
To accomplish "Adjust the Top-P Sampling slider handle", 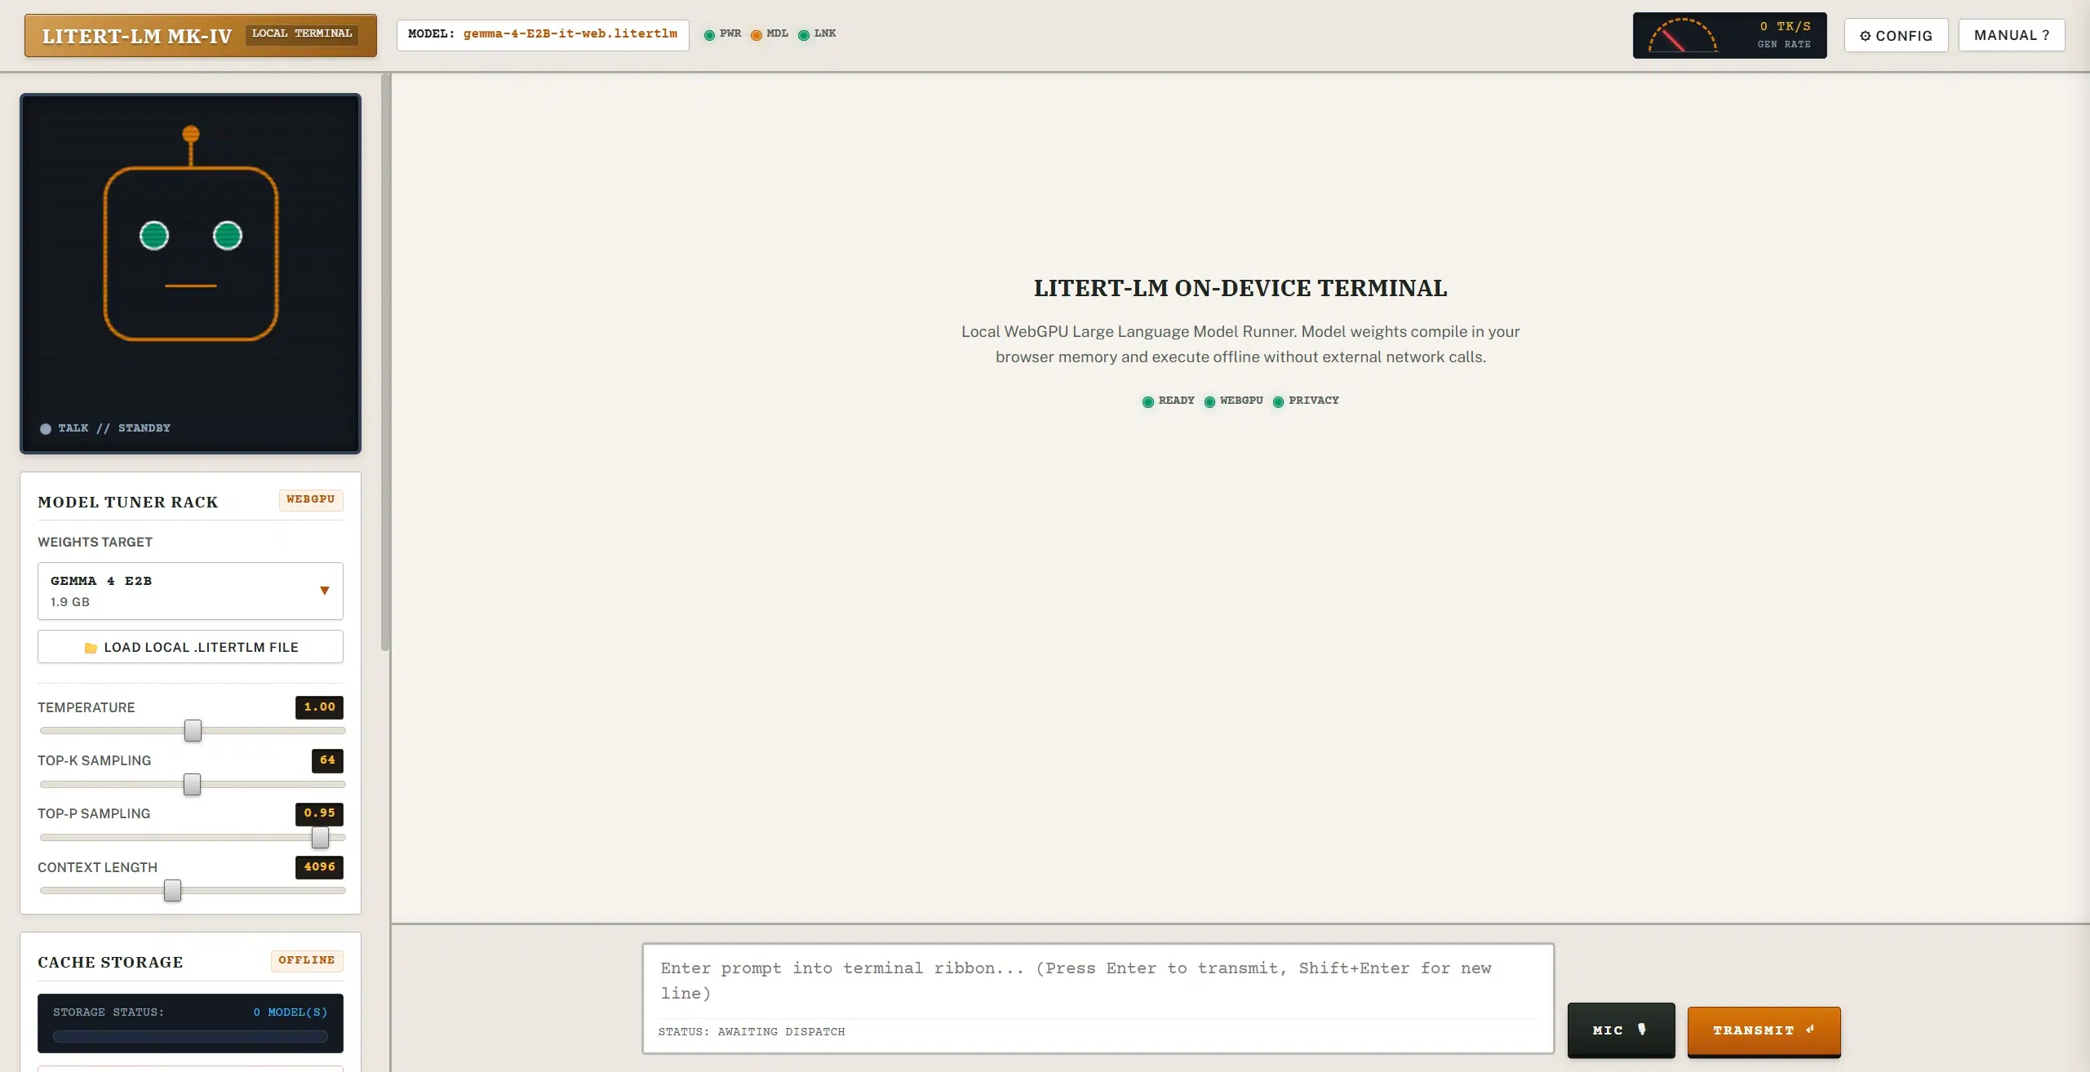I will [320, 837].
